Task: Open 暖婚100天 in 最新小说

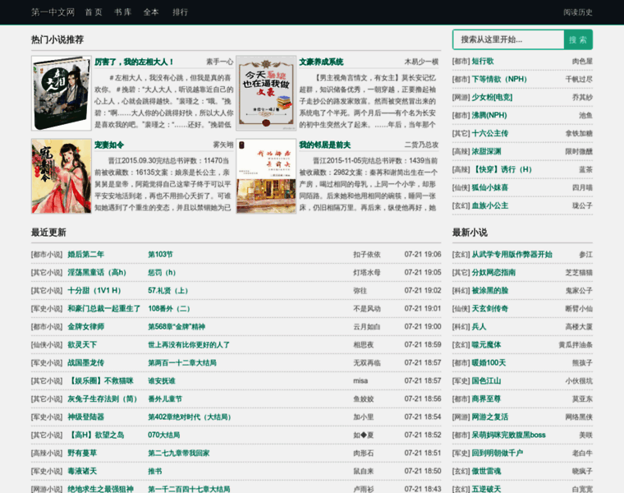Action: pos(489,363)
